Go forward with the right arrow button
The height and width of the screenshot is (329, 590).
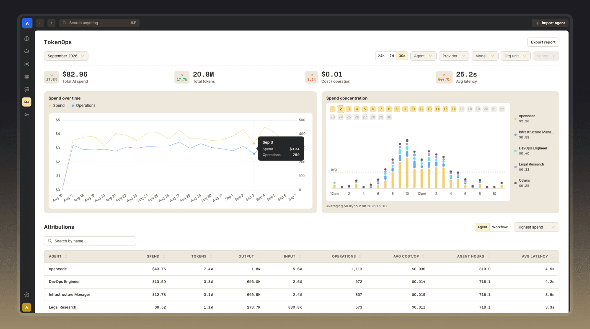pos(51,23)
